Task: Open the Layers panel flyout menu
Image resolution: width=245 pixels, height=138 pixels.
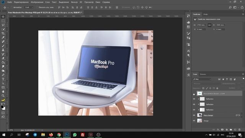Action: pyautogui.click(x=243, y=74)
